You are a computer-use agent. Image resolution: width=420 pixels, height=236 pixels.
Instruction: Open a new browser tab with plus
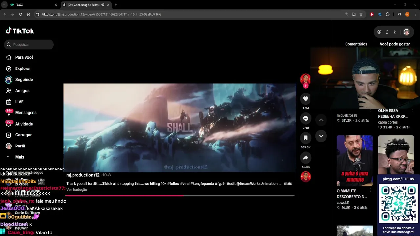116,5
